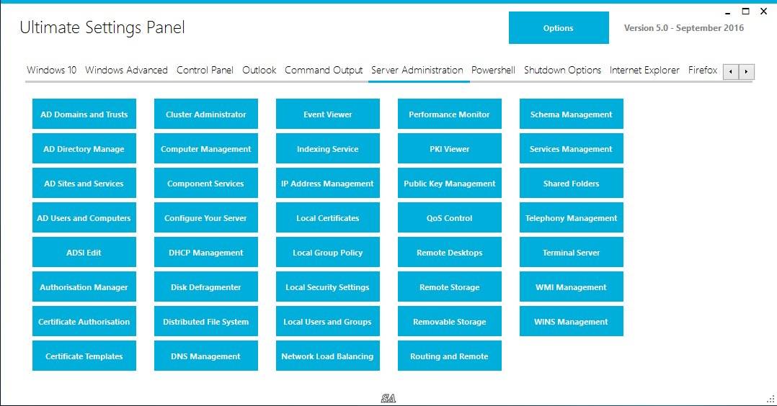Go to the Command Output tab
The image size is (777, 406).
[x=324, y=71]
